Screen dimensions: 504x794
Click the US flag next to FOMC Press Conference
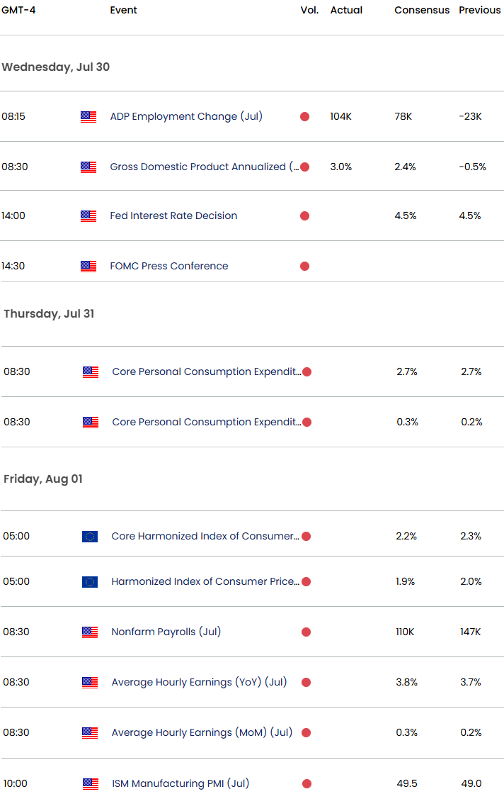click(x=88, y=267)
